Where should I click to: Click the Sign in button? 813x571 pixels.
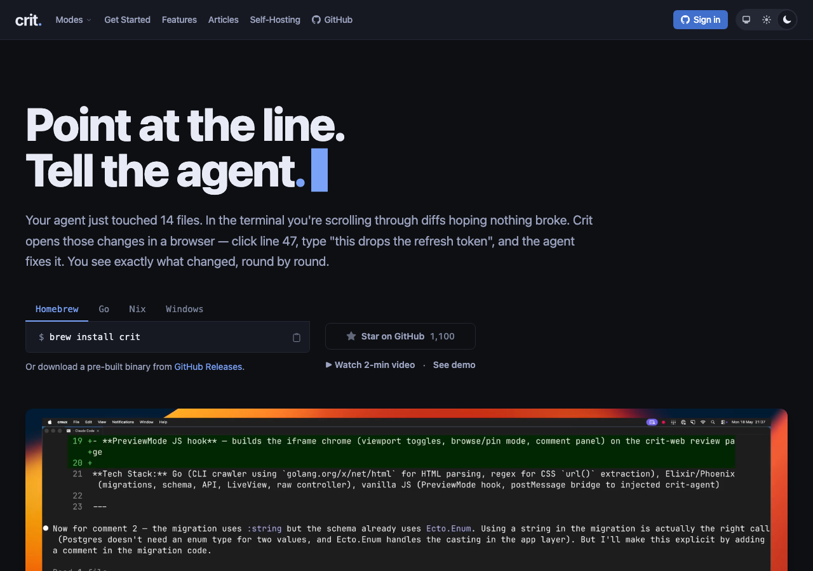coord(701,20)
